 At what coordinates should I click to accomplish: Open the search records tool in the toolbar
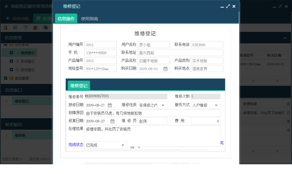pyautogui.click(x=5, y=28)
